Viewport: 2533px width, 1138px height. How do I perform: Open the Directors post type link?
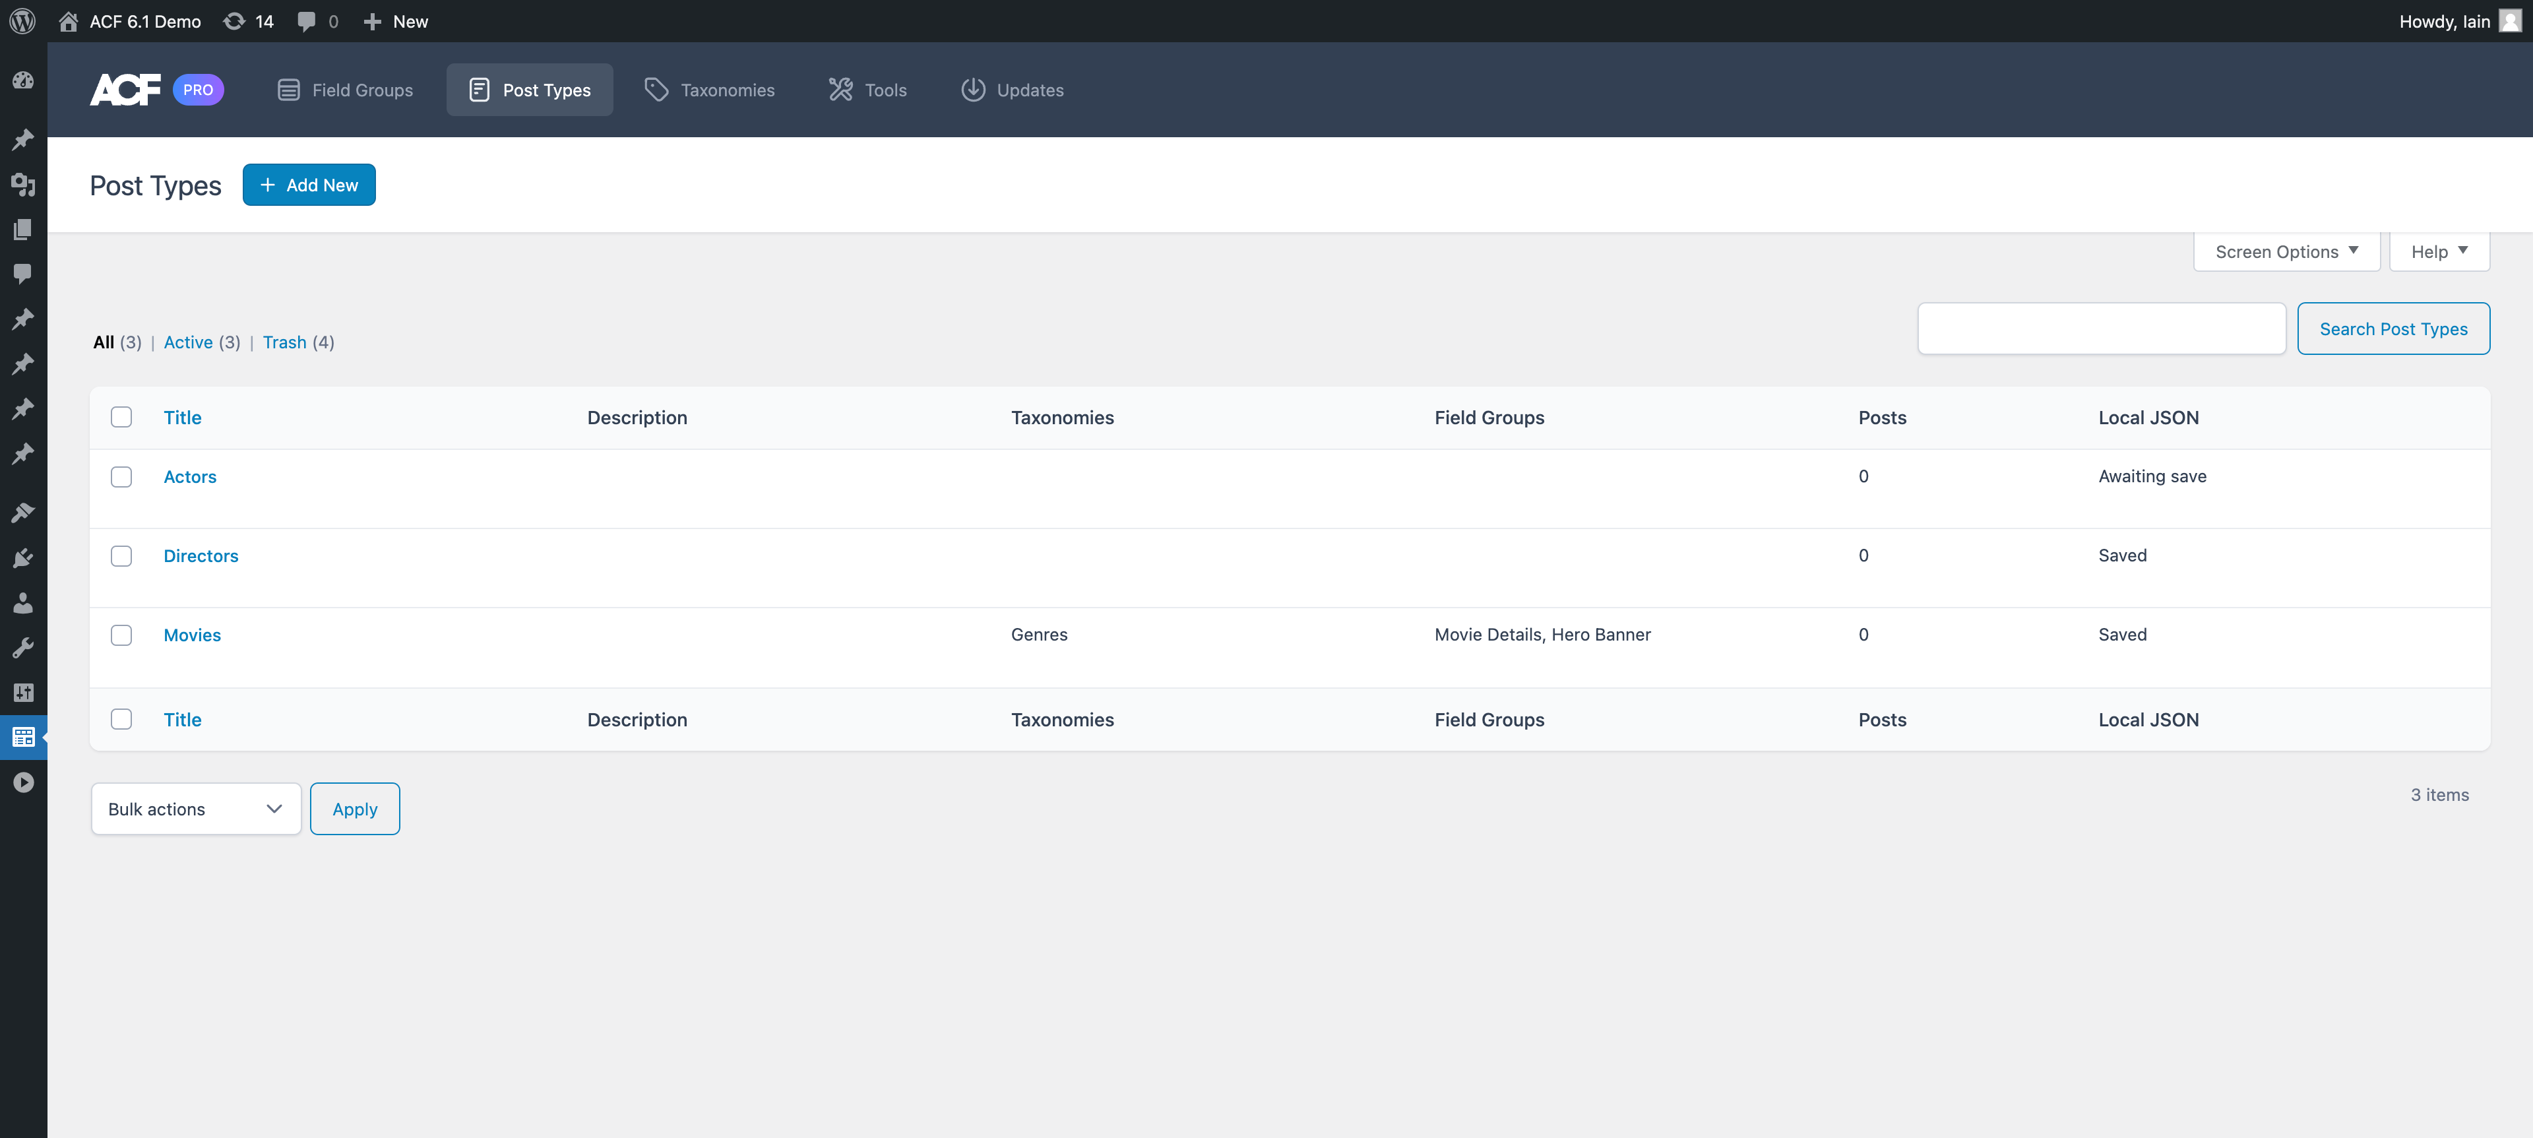(x=201, y=555)
